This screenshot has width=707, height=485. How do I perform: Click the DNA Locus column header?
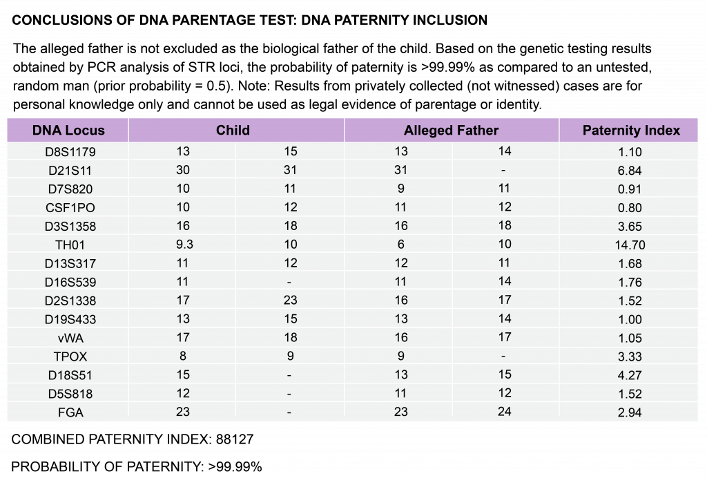(x=68, y=131)
